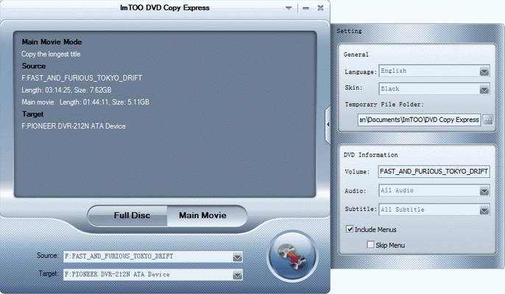
Task: Minimize the ImTOO DVD Copy Express window
Action: (x=306, y=8)
